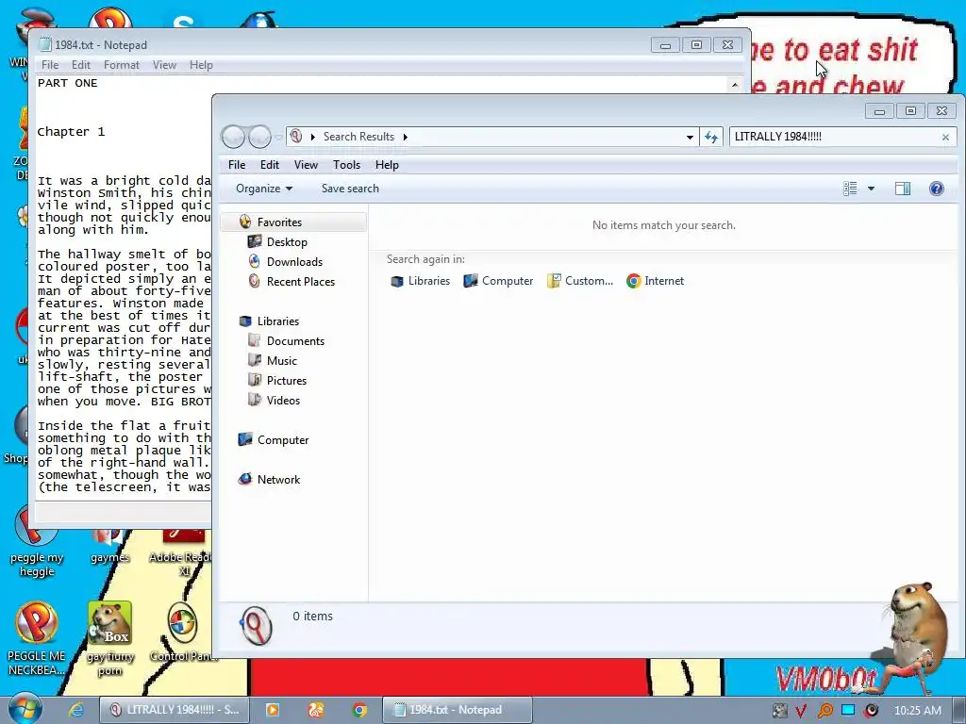
Task: Click the PART ONE text in Notepad
Action: pos(68,83)
